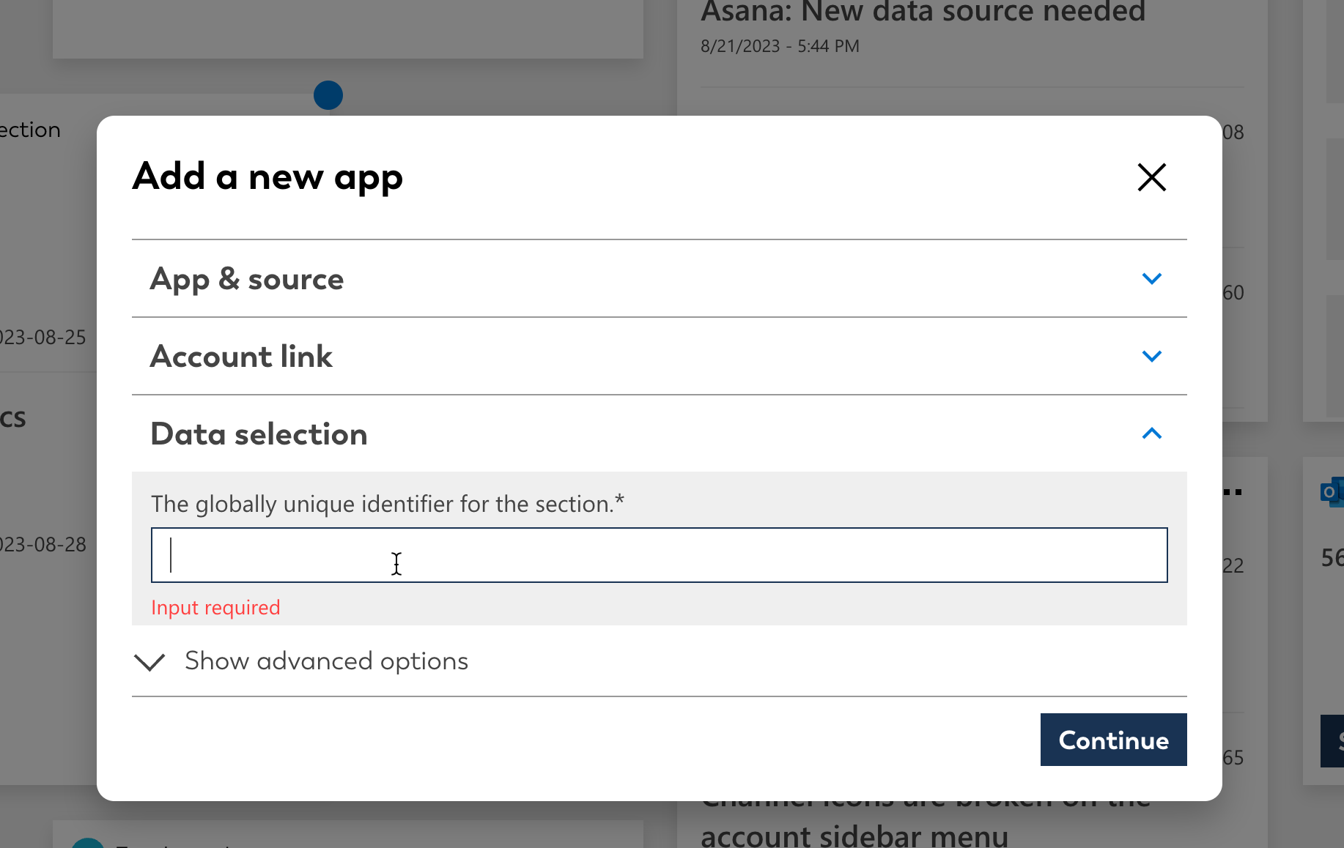Click the chevron beside Show advanced options
Image resolution: width=1344 pixels, height=848 pixels.
149,661
